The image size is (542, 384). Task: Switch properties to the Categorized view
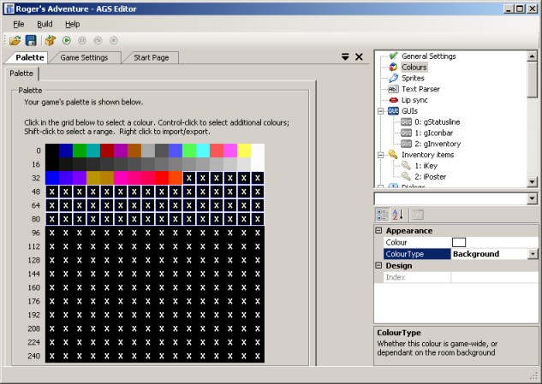point(383,214)
